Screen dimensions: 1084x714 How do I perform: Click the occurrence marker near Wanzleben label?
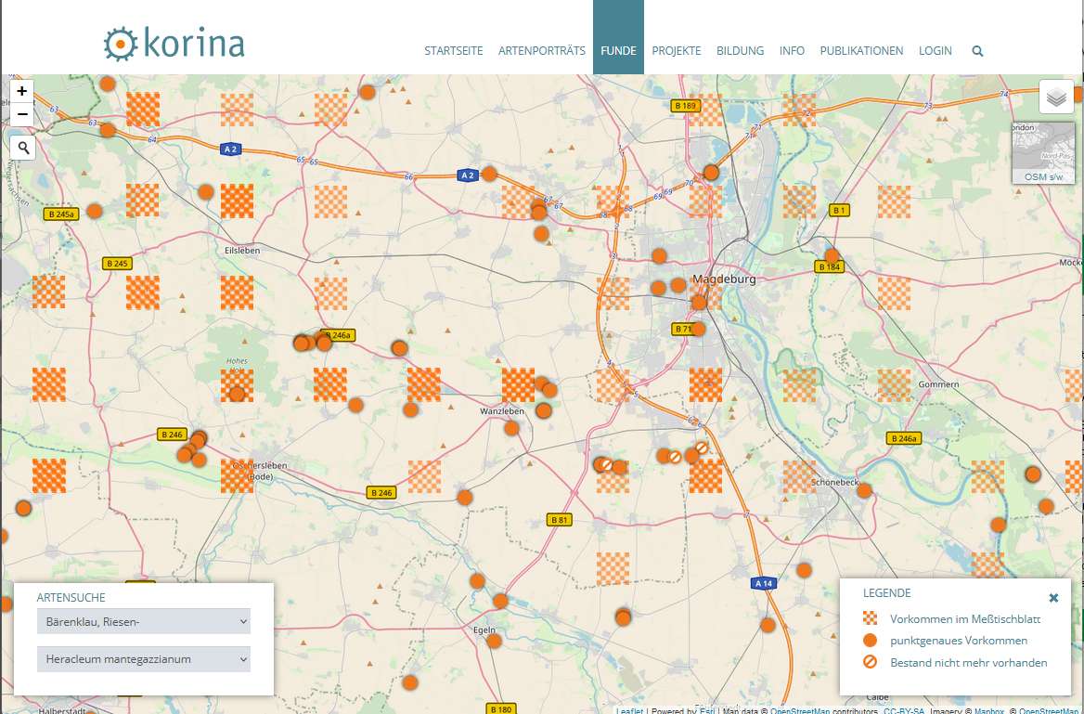[x=511, y=428]
